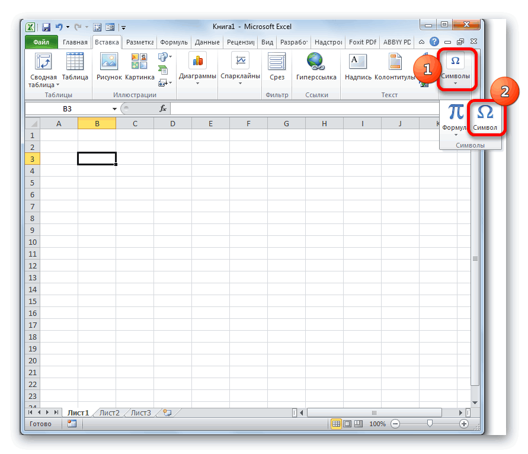Switch to Page Layout view button
The image size is (528, 454).
pos(347,424)
